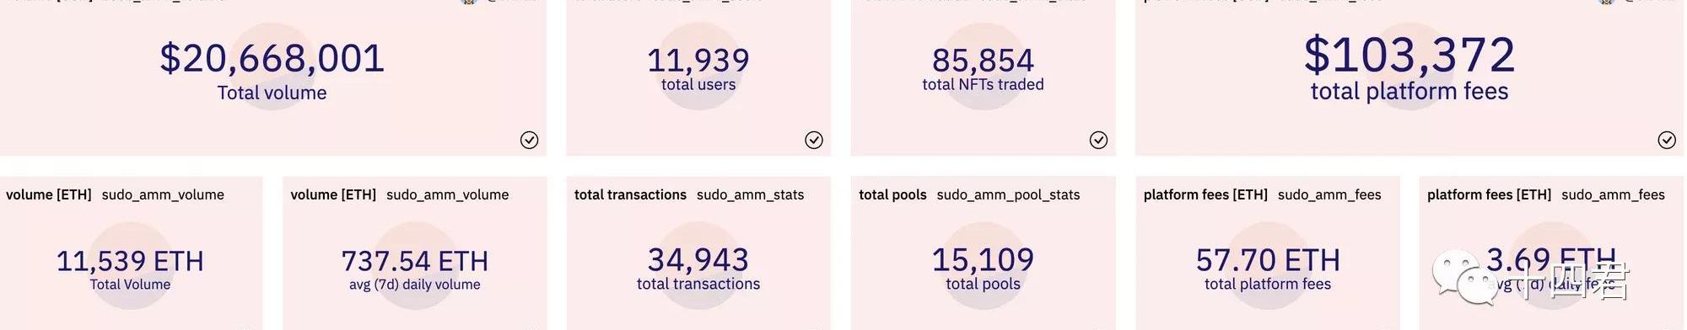Select the 15,109 total pools counter

pyautogui.click(x=983, y=259)
